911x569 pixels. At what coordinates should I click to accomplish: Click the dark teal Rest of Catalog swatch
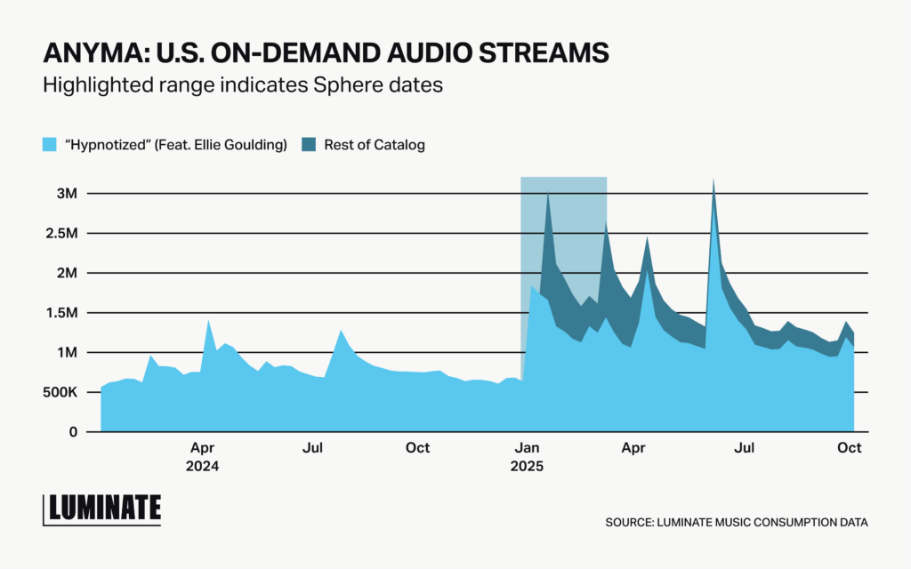point(309,145)
